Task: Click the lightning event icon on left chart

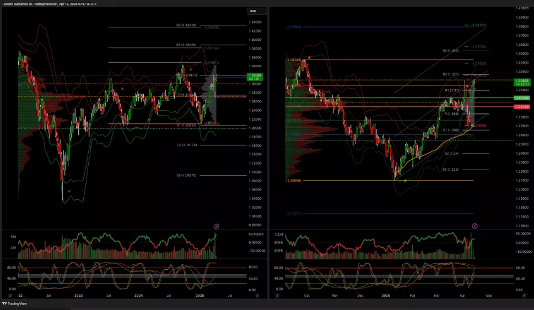Action: 216,226
